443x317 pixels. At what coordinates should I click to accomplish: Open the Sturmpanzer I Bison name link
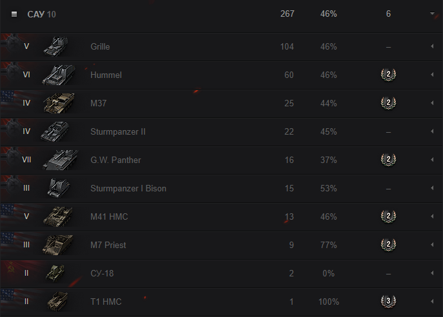point(129,188)
